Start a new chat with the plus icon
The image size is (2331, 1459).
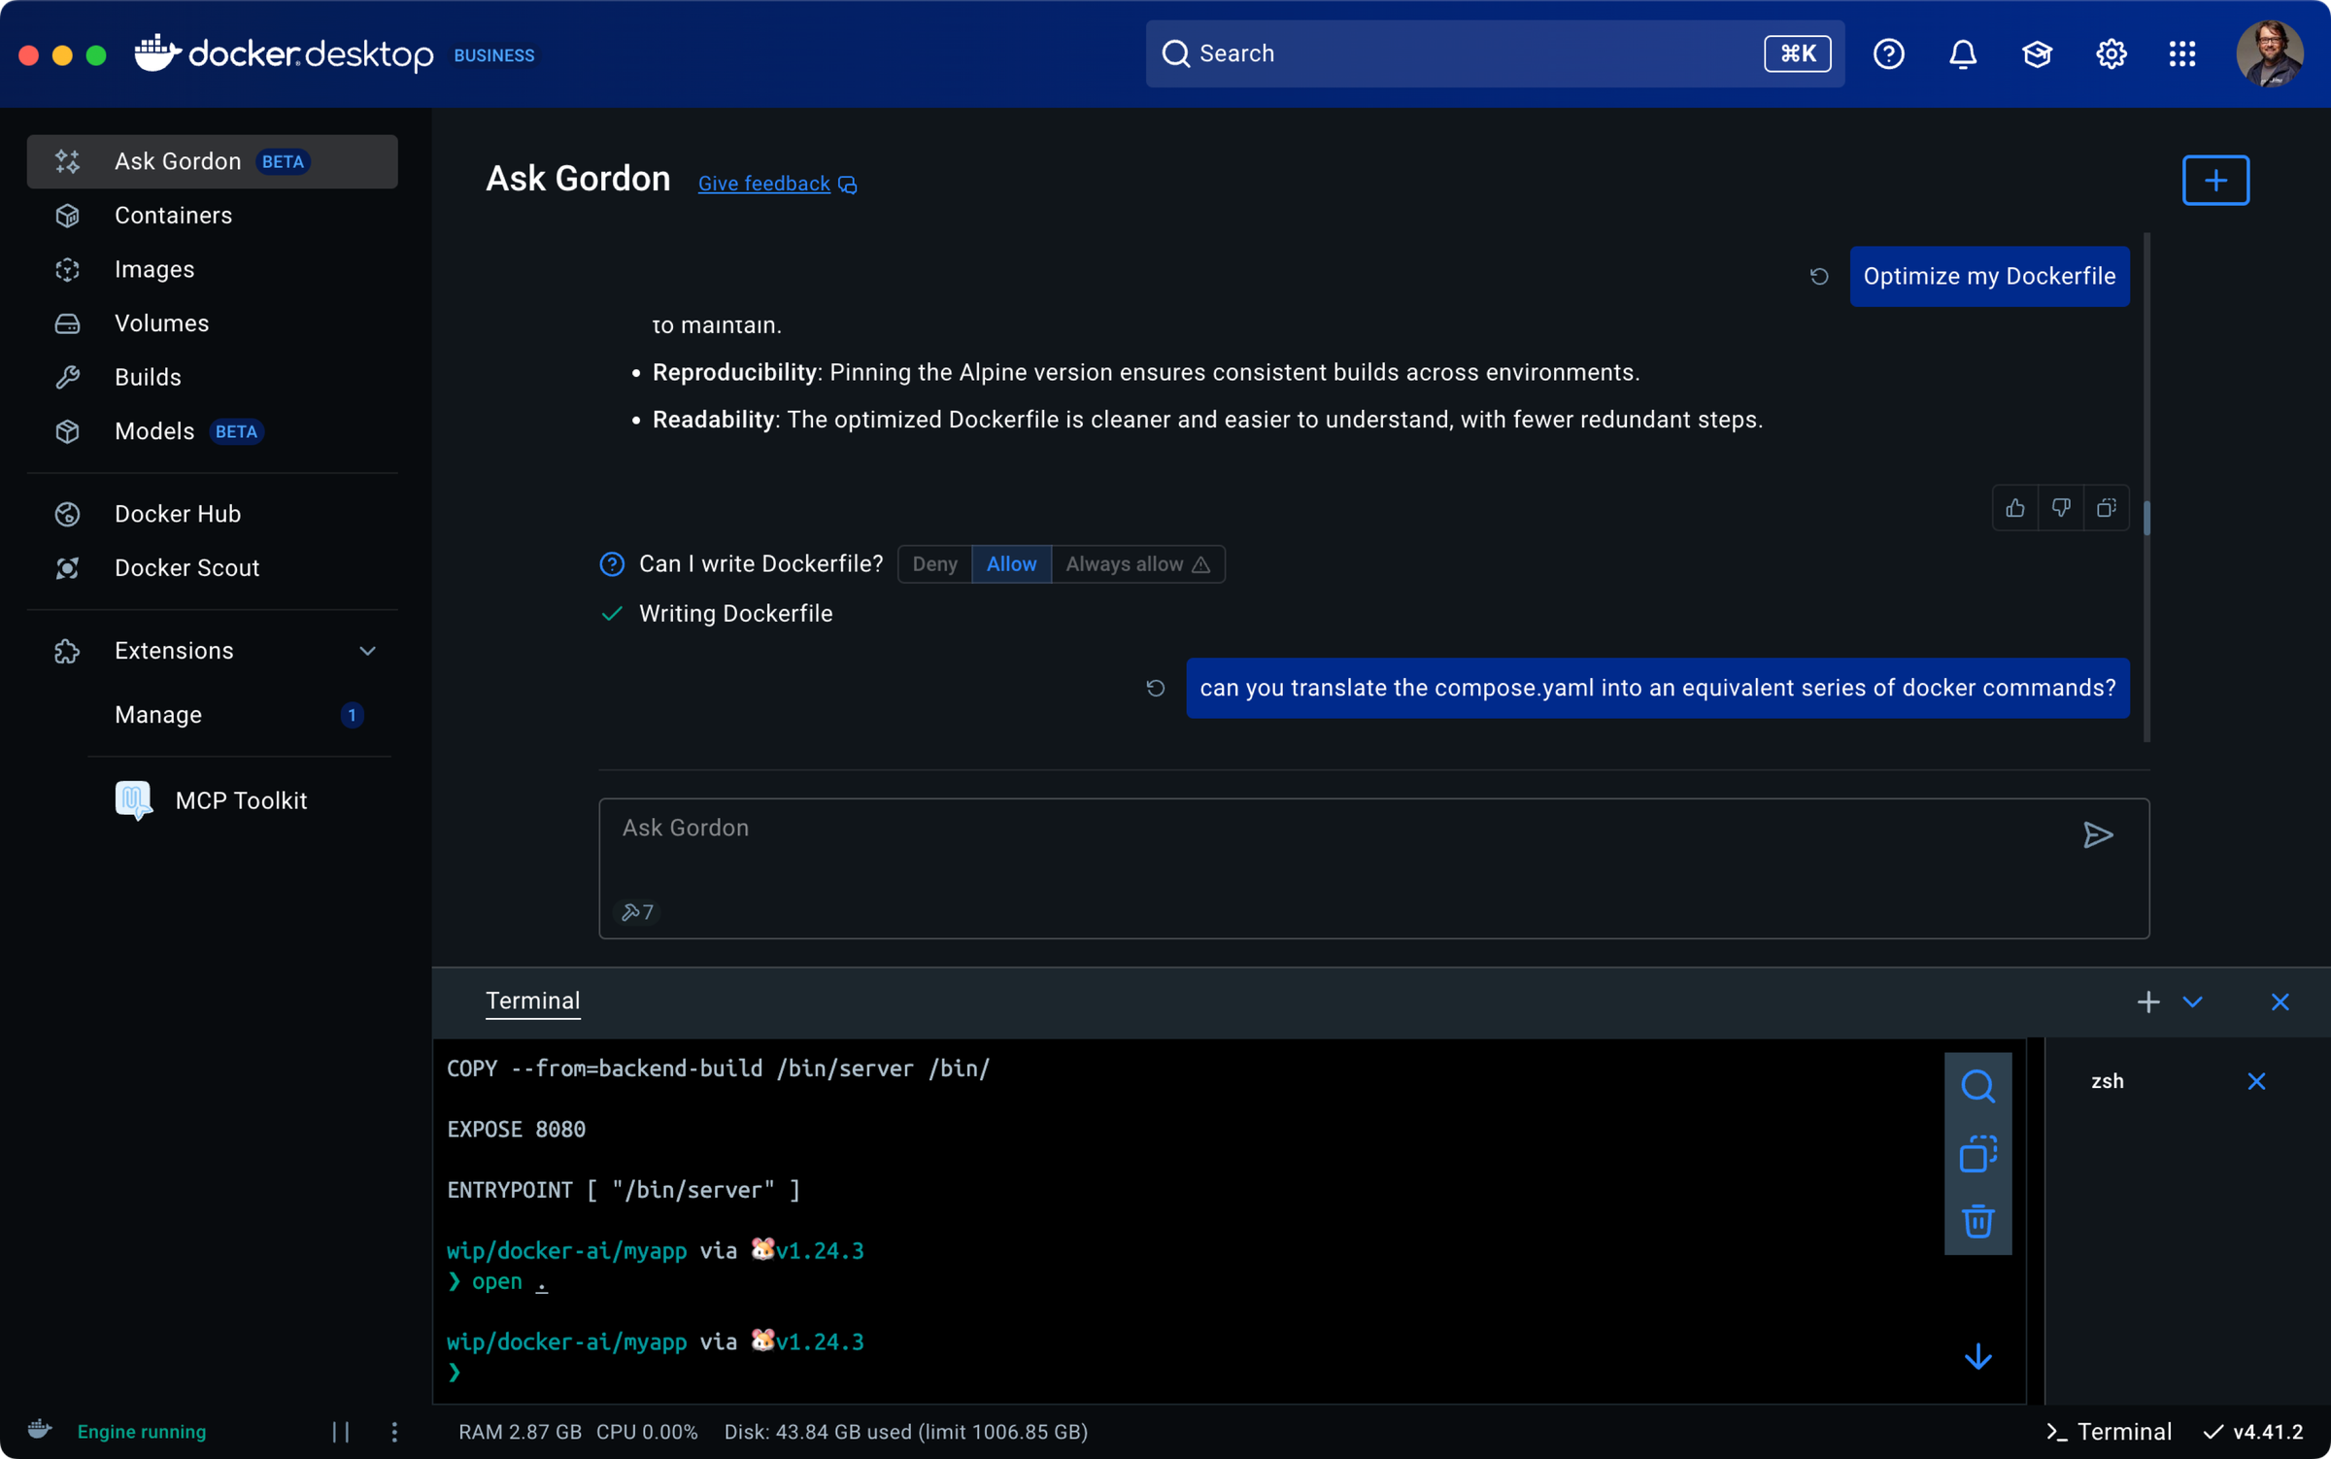pyautogui.click(x=2215, y=180)
